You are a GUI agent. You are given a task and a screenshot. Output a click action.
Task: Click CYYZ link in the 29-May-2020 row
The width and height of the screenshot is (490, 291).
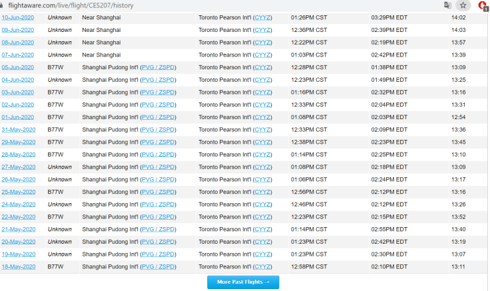click(x=262, y=142)
